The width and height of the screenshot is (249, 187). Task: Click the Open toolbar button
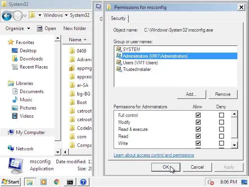tap(46, 28)
